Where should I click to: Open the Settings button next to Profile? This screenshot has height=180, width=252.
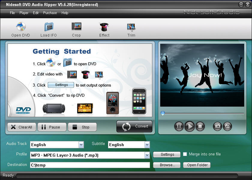167,154
